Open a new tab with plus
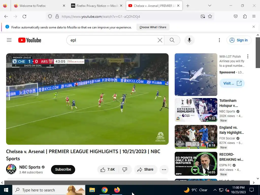This screenshot has width=260, height=195. click(x=188, y=6)
